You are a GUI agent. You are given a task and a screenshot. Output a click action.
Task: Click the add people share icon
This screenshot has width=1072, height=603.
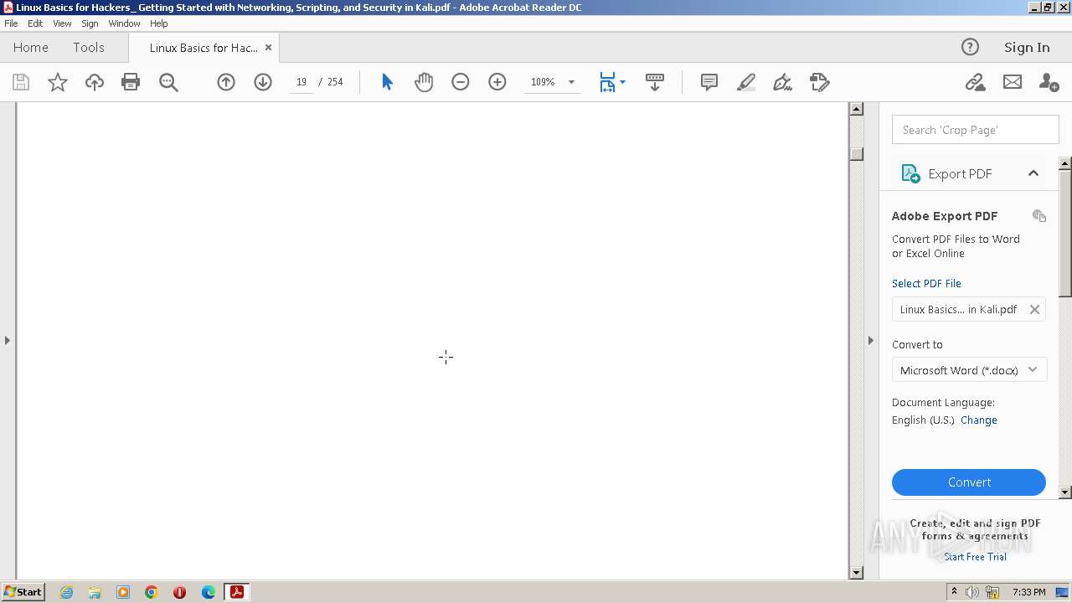(1049, 82)
